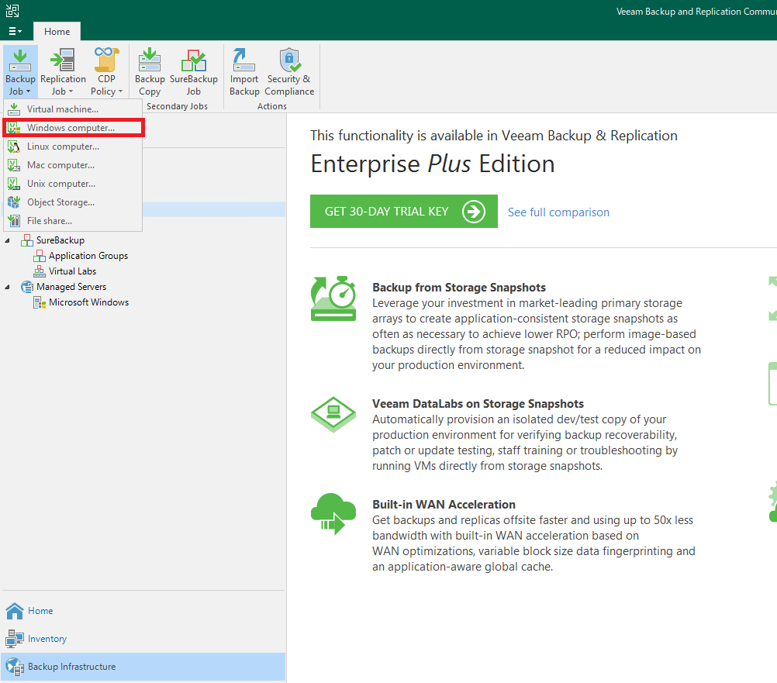Choose Mac computer... menu entry
Screen dimensions: 777x683
tap(73, 165)
